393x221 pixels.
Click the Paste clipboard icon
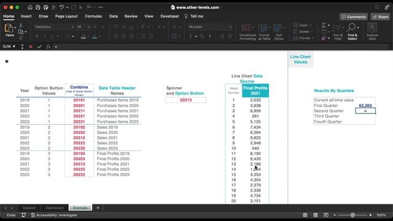(9, 28)
